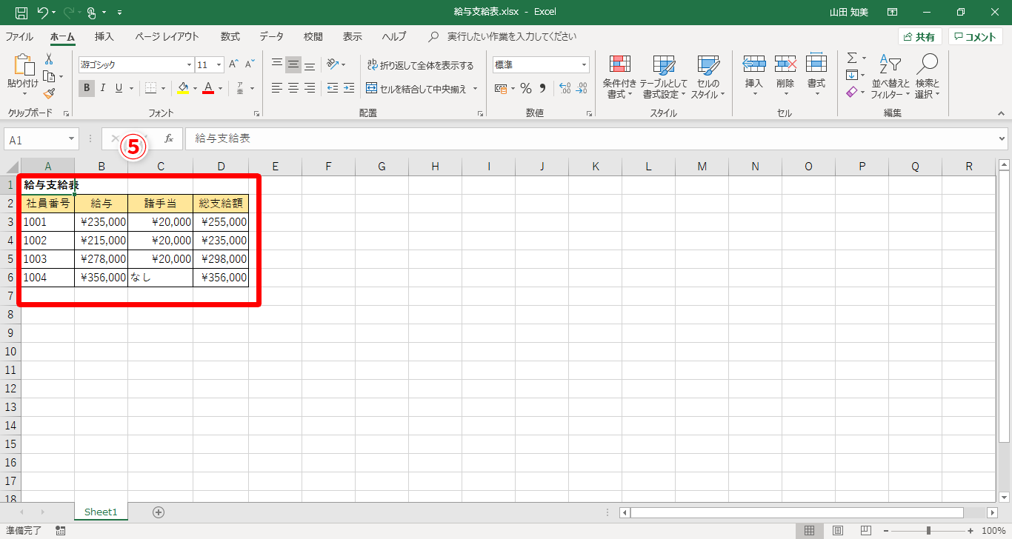
Task: Toggle horizontal center alignment
Action: (293, 88)
